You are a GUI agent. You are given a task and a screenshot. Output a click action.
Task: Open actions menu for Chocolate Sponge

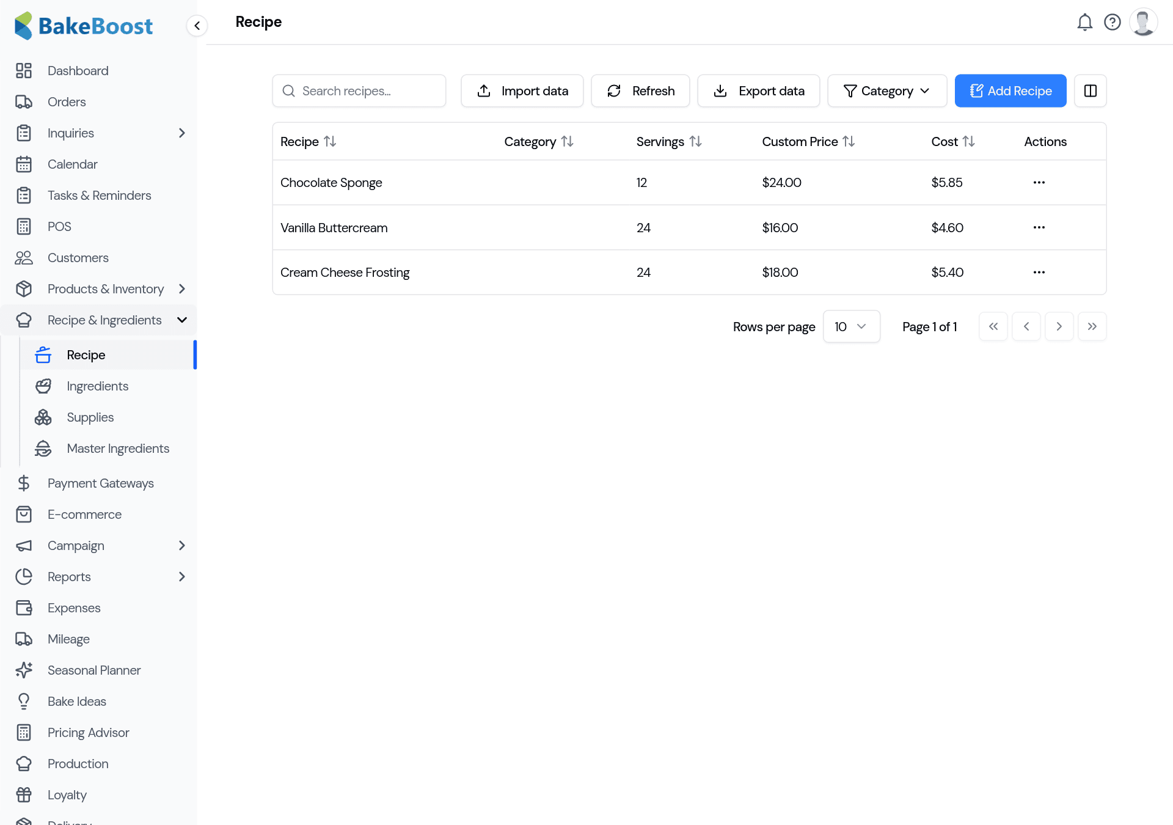(1039, 183)
